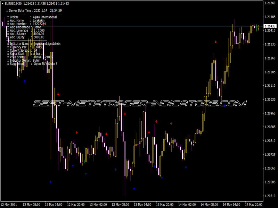Click the Broker Alpari International line
The height and width of the screenshot is (208, 278).
32,17
